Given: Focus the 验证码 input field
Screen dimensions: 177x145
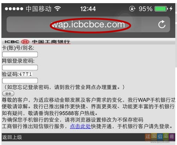Looking at the screenshot, I should pyautogui.click(x=20, y=81).
